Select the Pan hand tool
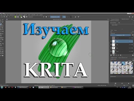 3,56
